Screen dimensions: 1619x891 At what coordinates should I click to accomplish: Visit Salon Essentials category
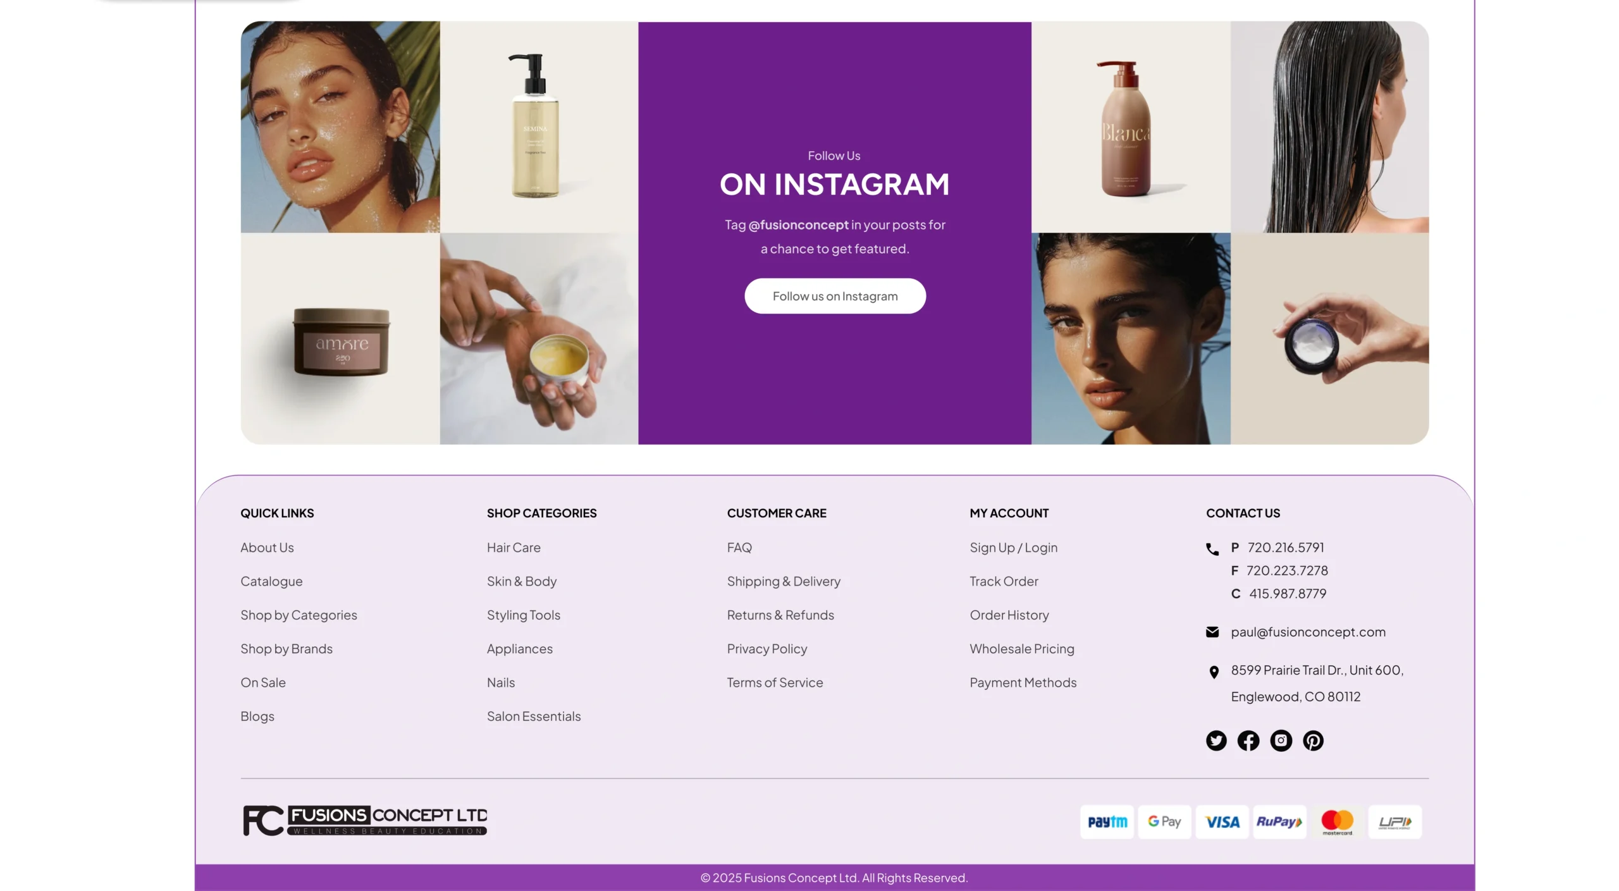click(534, 716)
